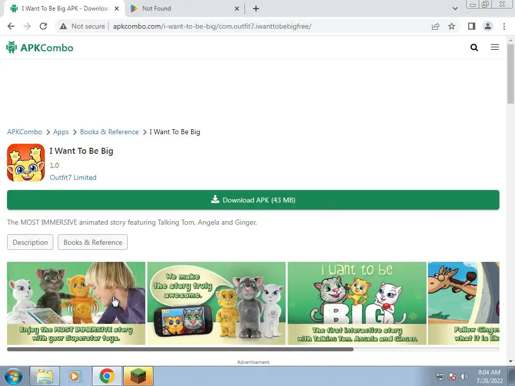515x386 pixels.
Task: Open the hamburger menu icon
Action: pos(495,47)
